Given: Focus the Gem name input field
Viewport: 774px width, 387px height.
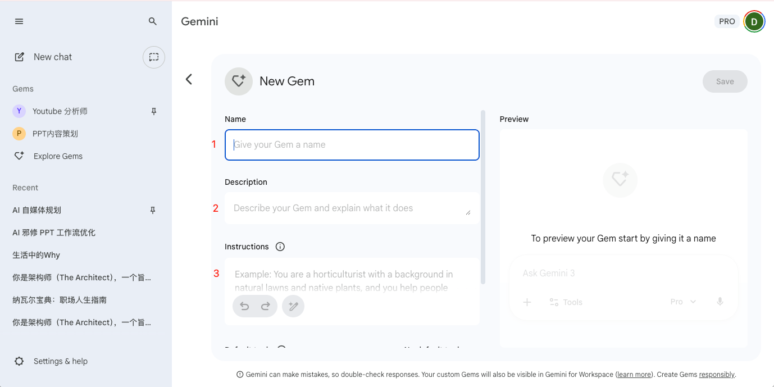Looking at the screenshot, I should (352, 145).
